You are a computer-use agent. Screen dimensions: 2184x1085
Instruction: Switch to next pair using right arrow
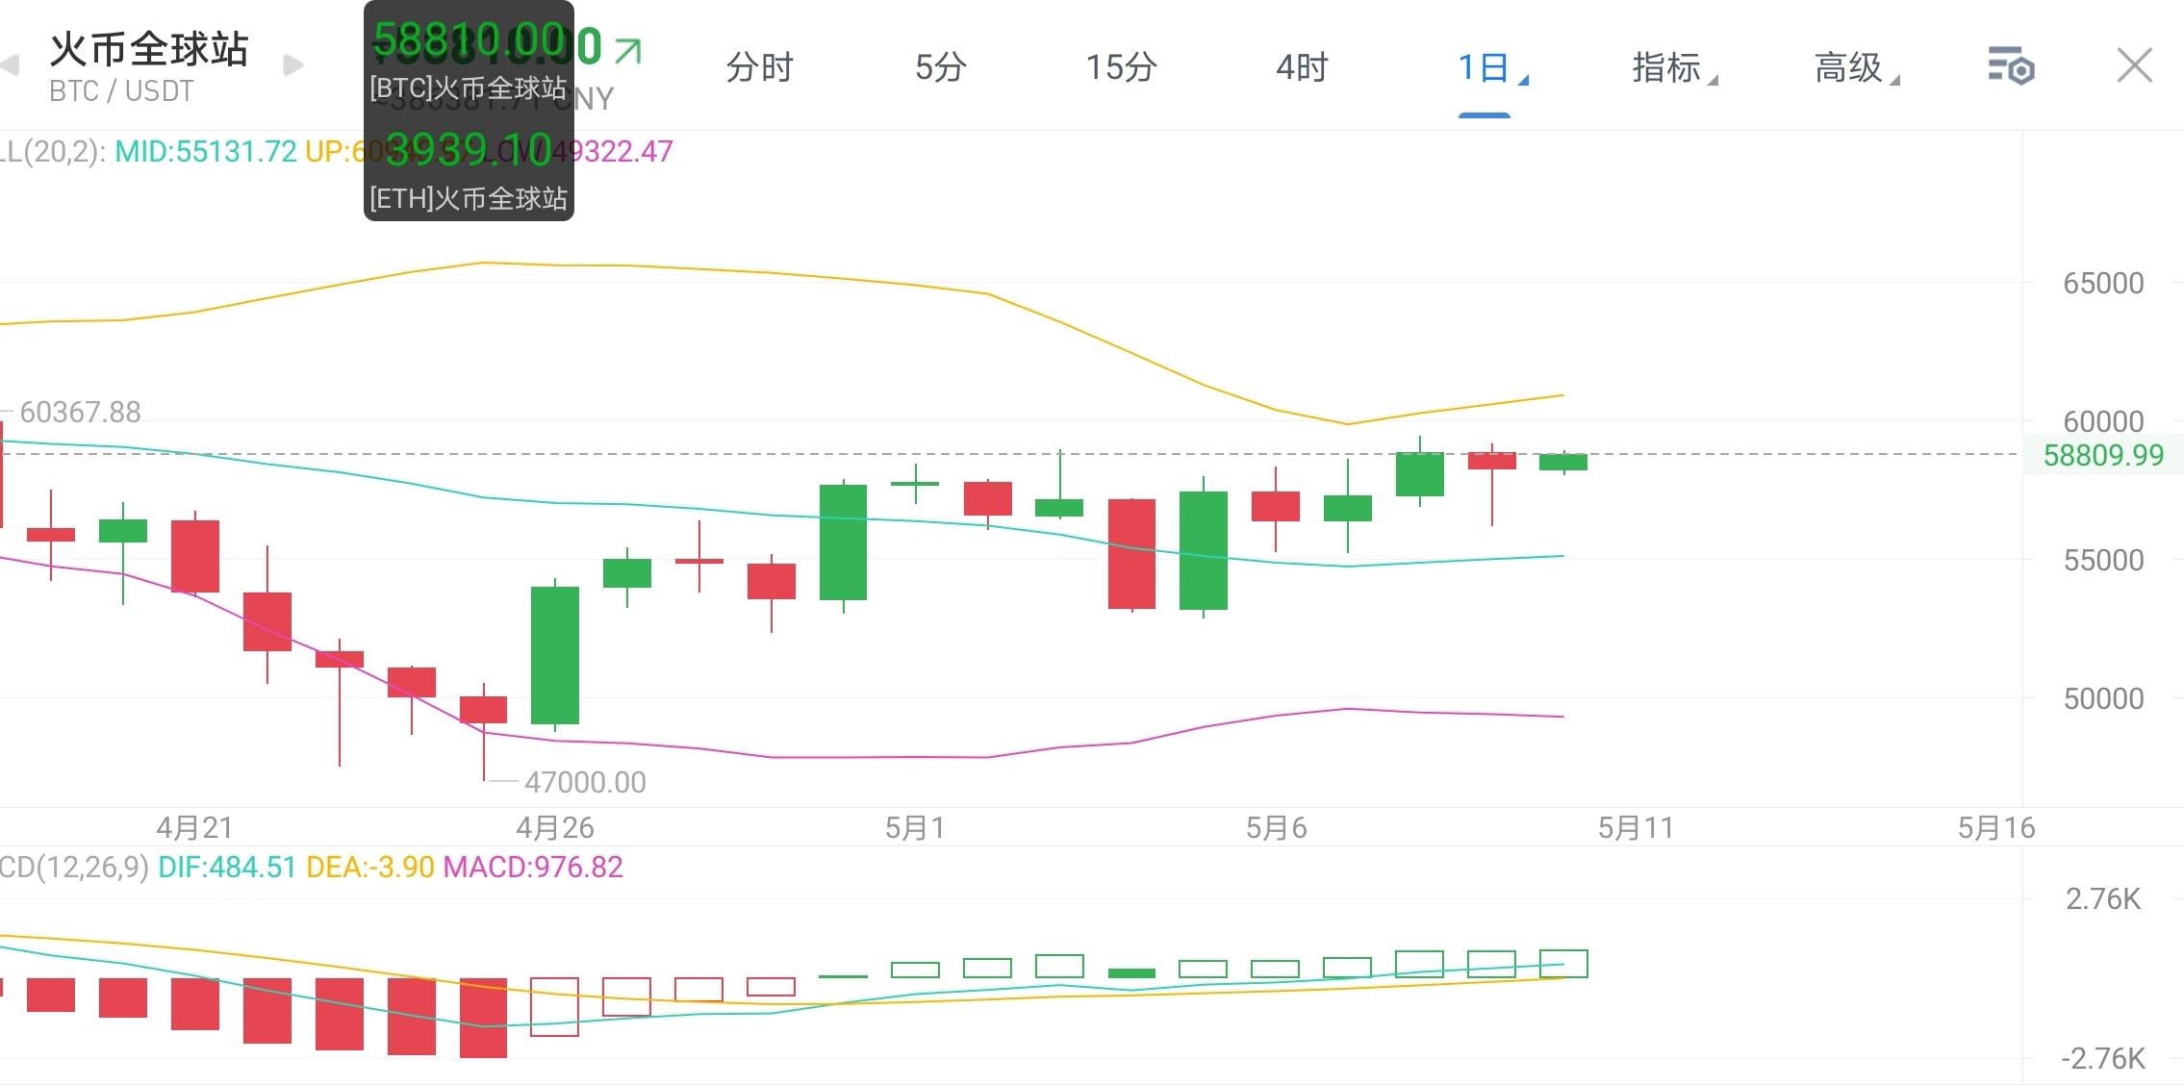pyautogui.click(x=290, y=63)
